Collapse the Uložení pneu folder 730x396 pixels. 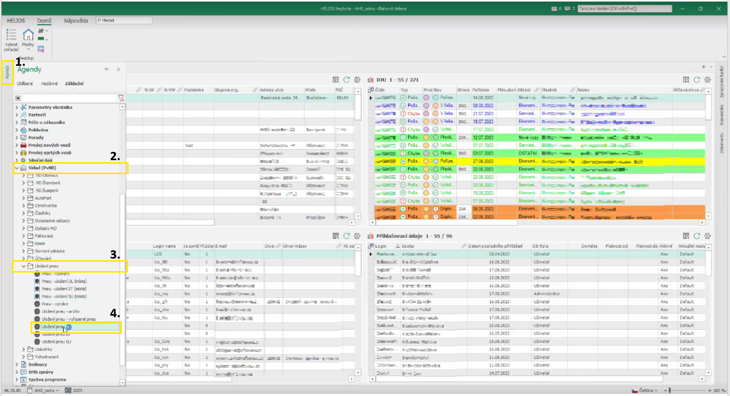pos(23,266)
